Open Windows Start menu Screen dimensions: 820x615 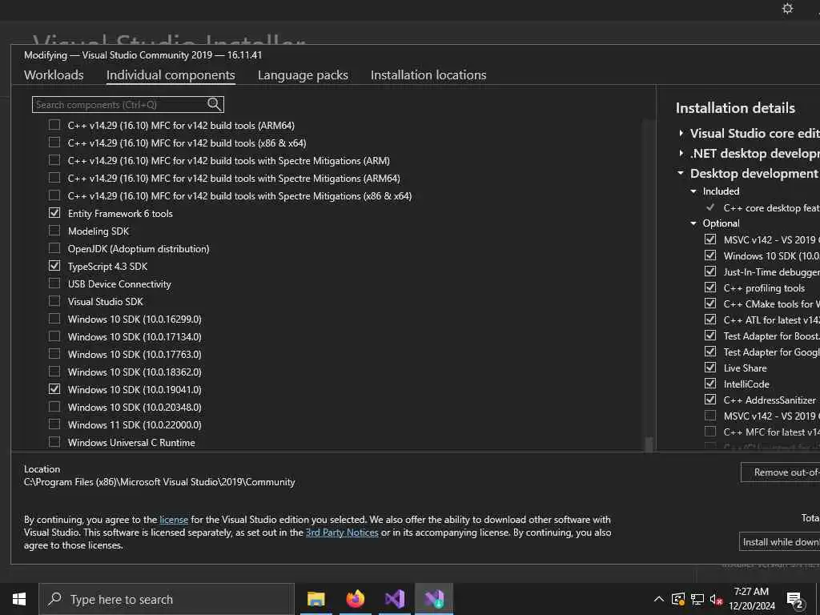click(x=19, y=599)
